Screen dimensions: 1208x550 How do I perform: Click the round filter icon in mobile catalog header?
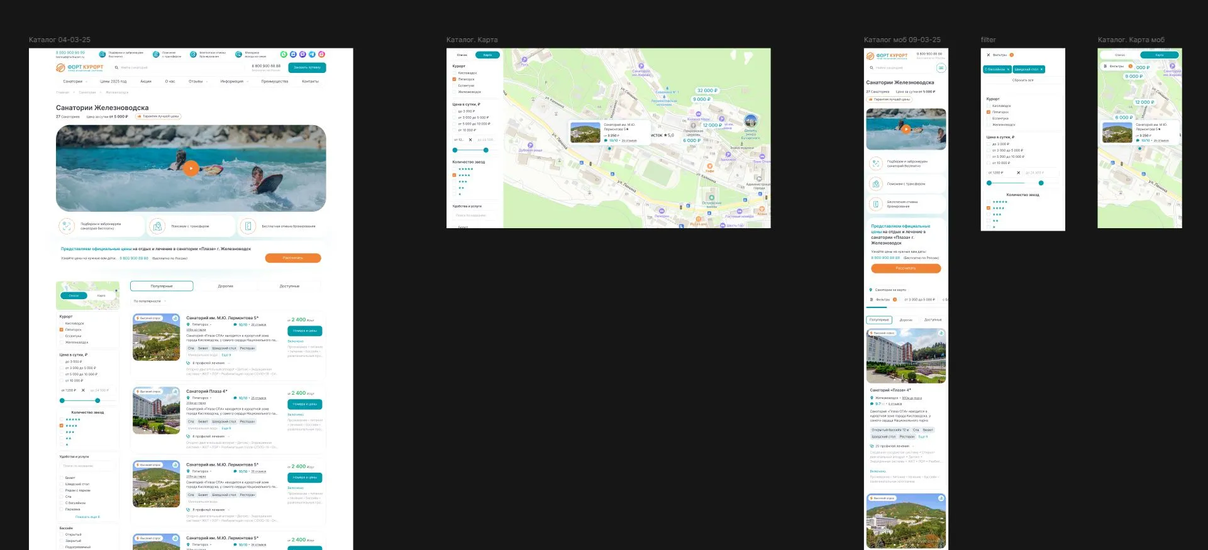(941, 68)
